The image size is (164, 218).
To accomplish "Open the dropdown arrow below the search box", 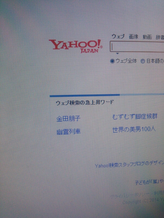I will pos(118,53).
